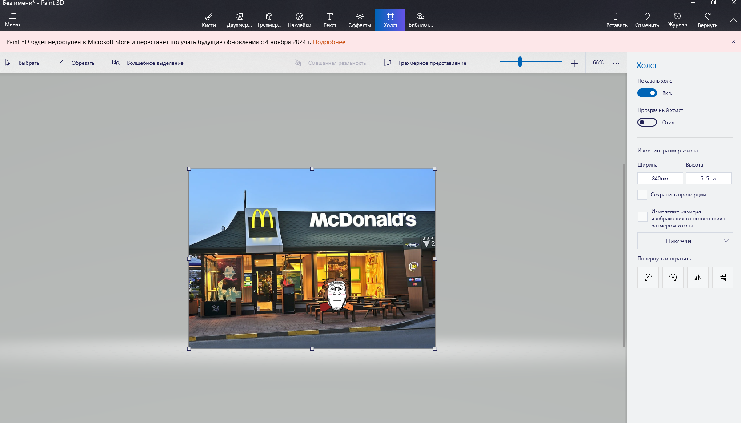Click the McDonald's image on canvas
The width and height of the screenshot is (741, 423).
tap(312, 259)
